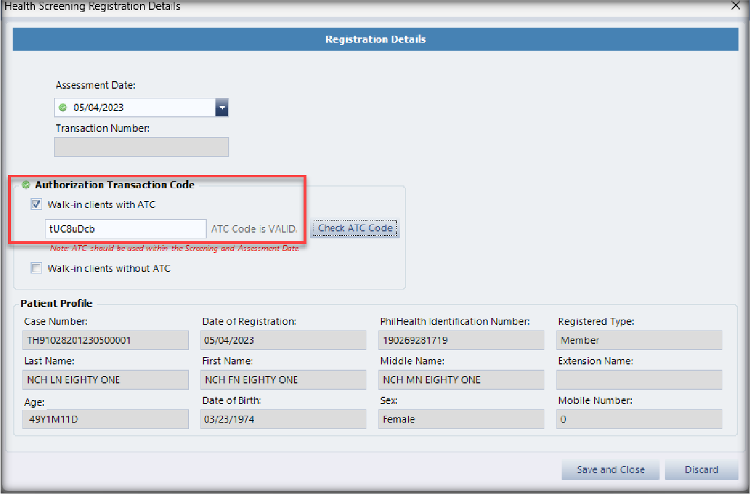750x494 pixels.
Task: Click the Registered Type field showing Member
Action: coord(639,340)
